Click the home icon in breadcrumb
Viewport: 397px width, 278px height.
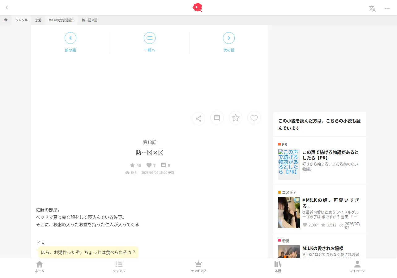click(6, 20)
